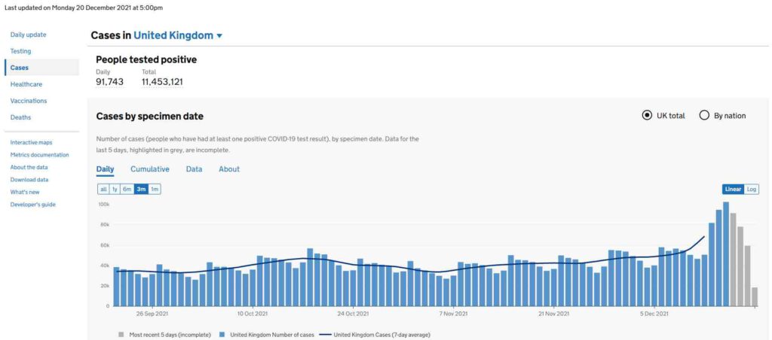Screen dimensions: 772x340
Task: Click the '10 Oct 2021' axis label
Action: click(253, 314)
